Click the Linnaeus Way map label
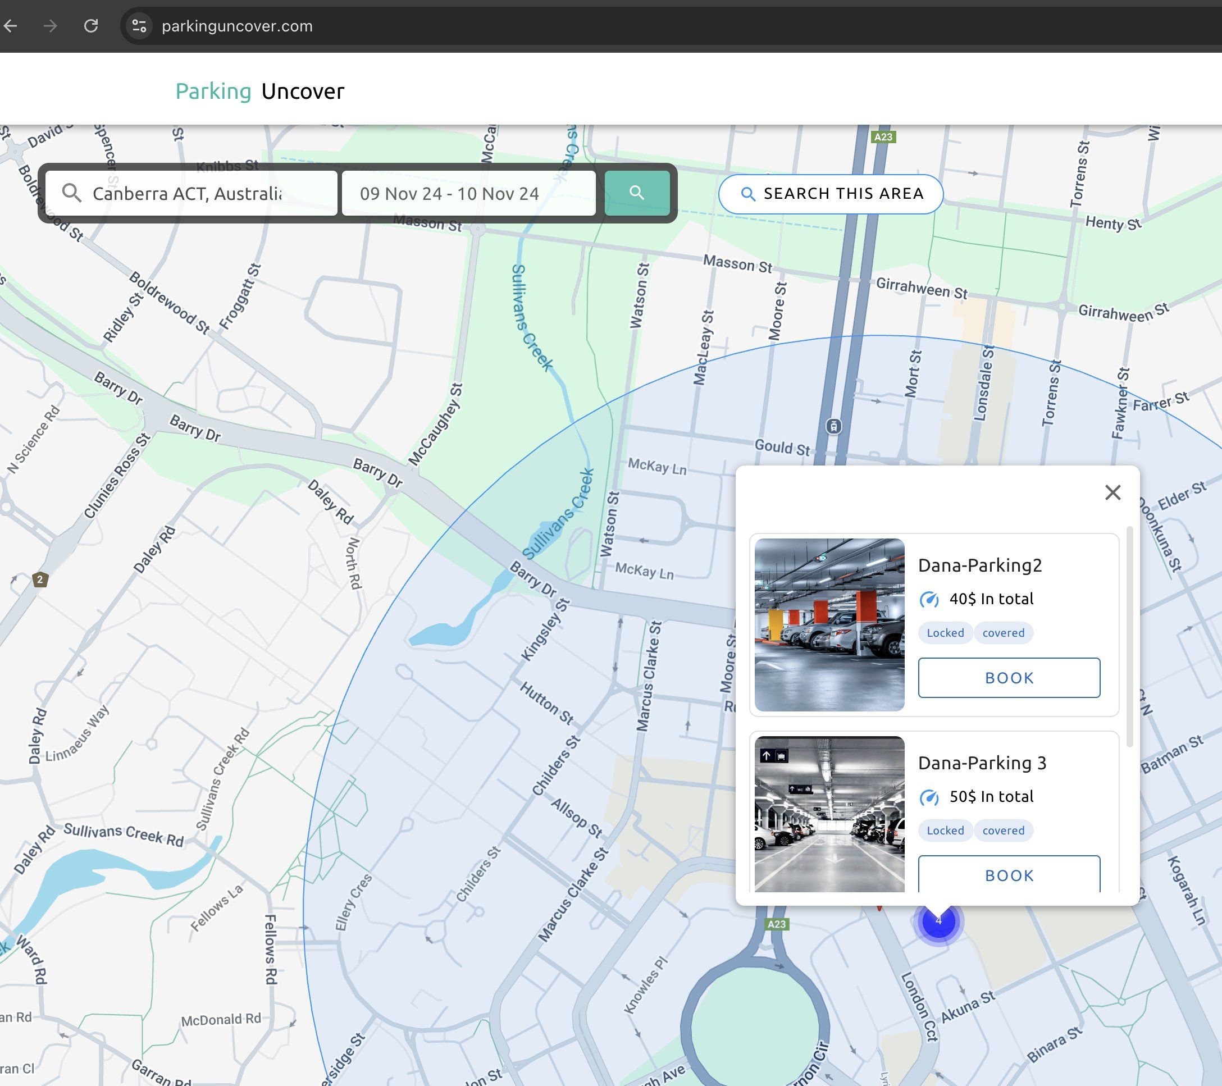This screenshot has height=1086, width=1222. click(77, 734)
